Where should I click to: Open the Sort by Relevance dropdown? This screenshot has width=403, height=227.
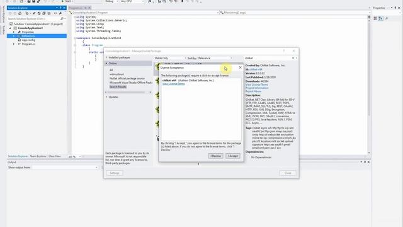point(215,58)
